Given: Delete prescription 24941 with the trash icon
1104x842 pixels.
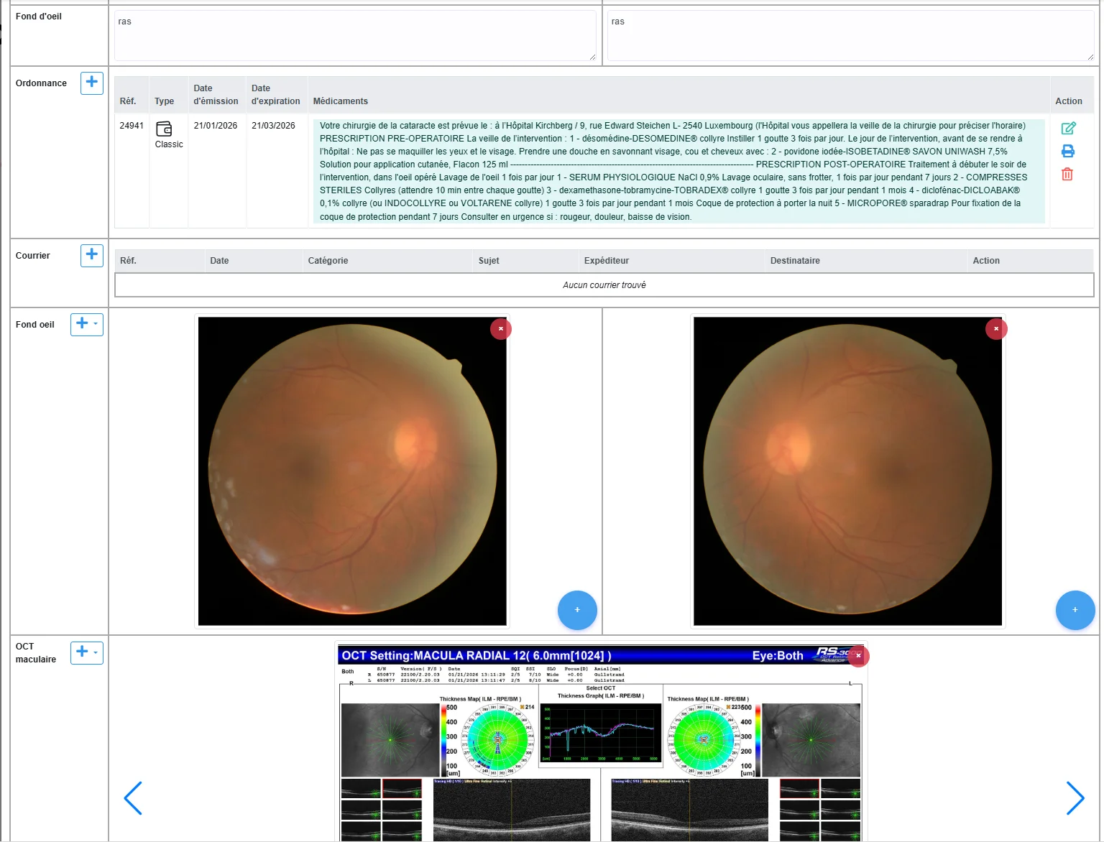Looking at the screenshot, I should click(1067, 174).
